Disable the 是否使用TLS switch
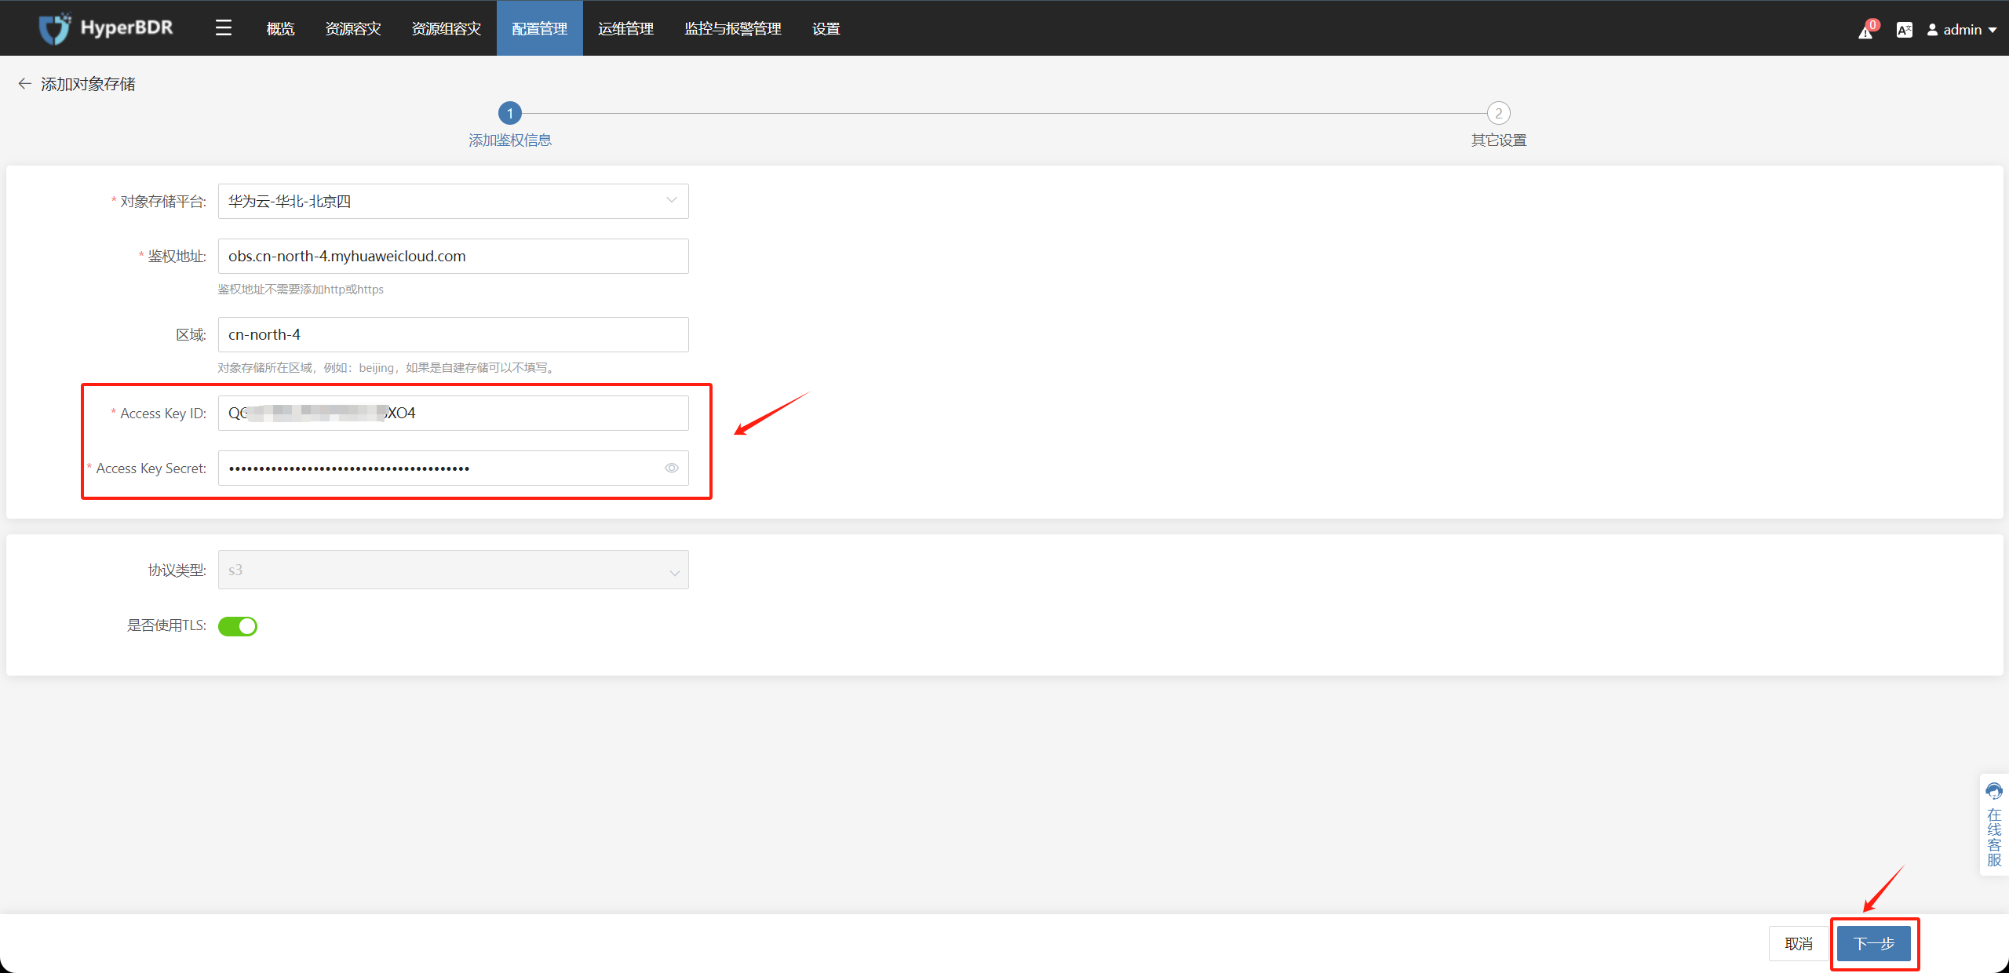The width and height of the screenshot is (2009, 973). click(x=238, y=626)
